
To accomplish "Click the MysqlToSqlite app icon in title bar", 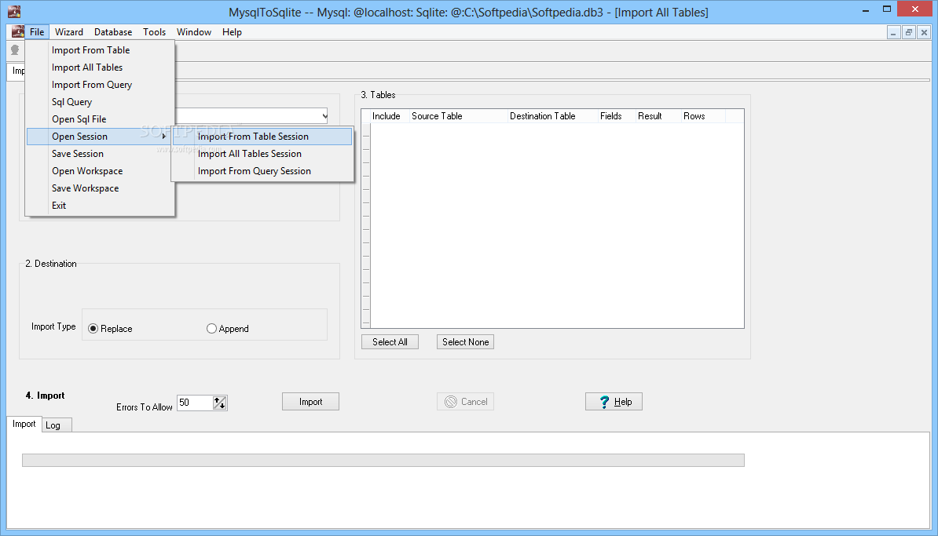I will 14,11.
